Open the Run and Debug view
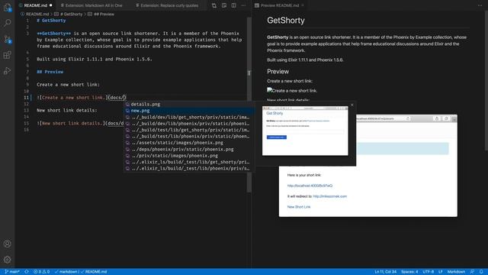Screen dimensions: 488x275 click(7, 71)
